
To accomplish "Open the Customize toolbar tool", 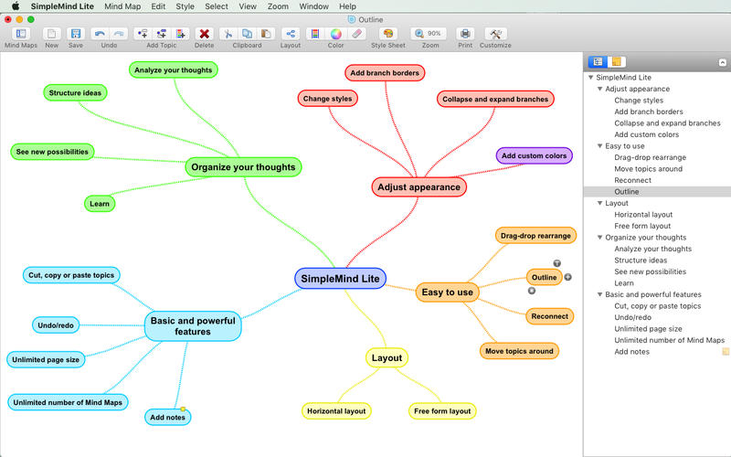I will (x=495, y=34).
